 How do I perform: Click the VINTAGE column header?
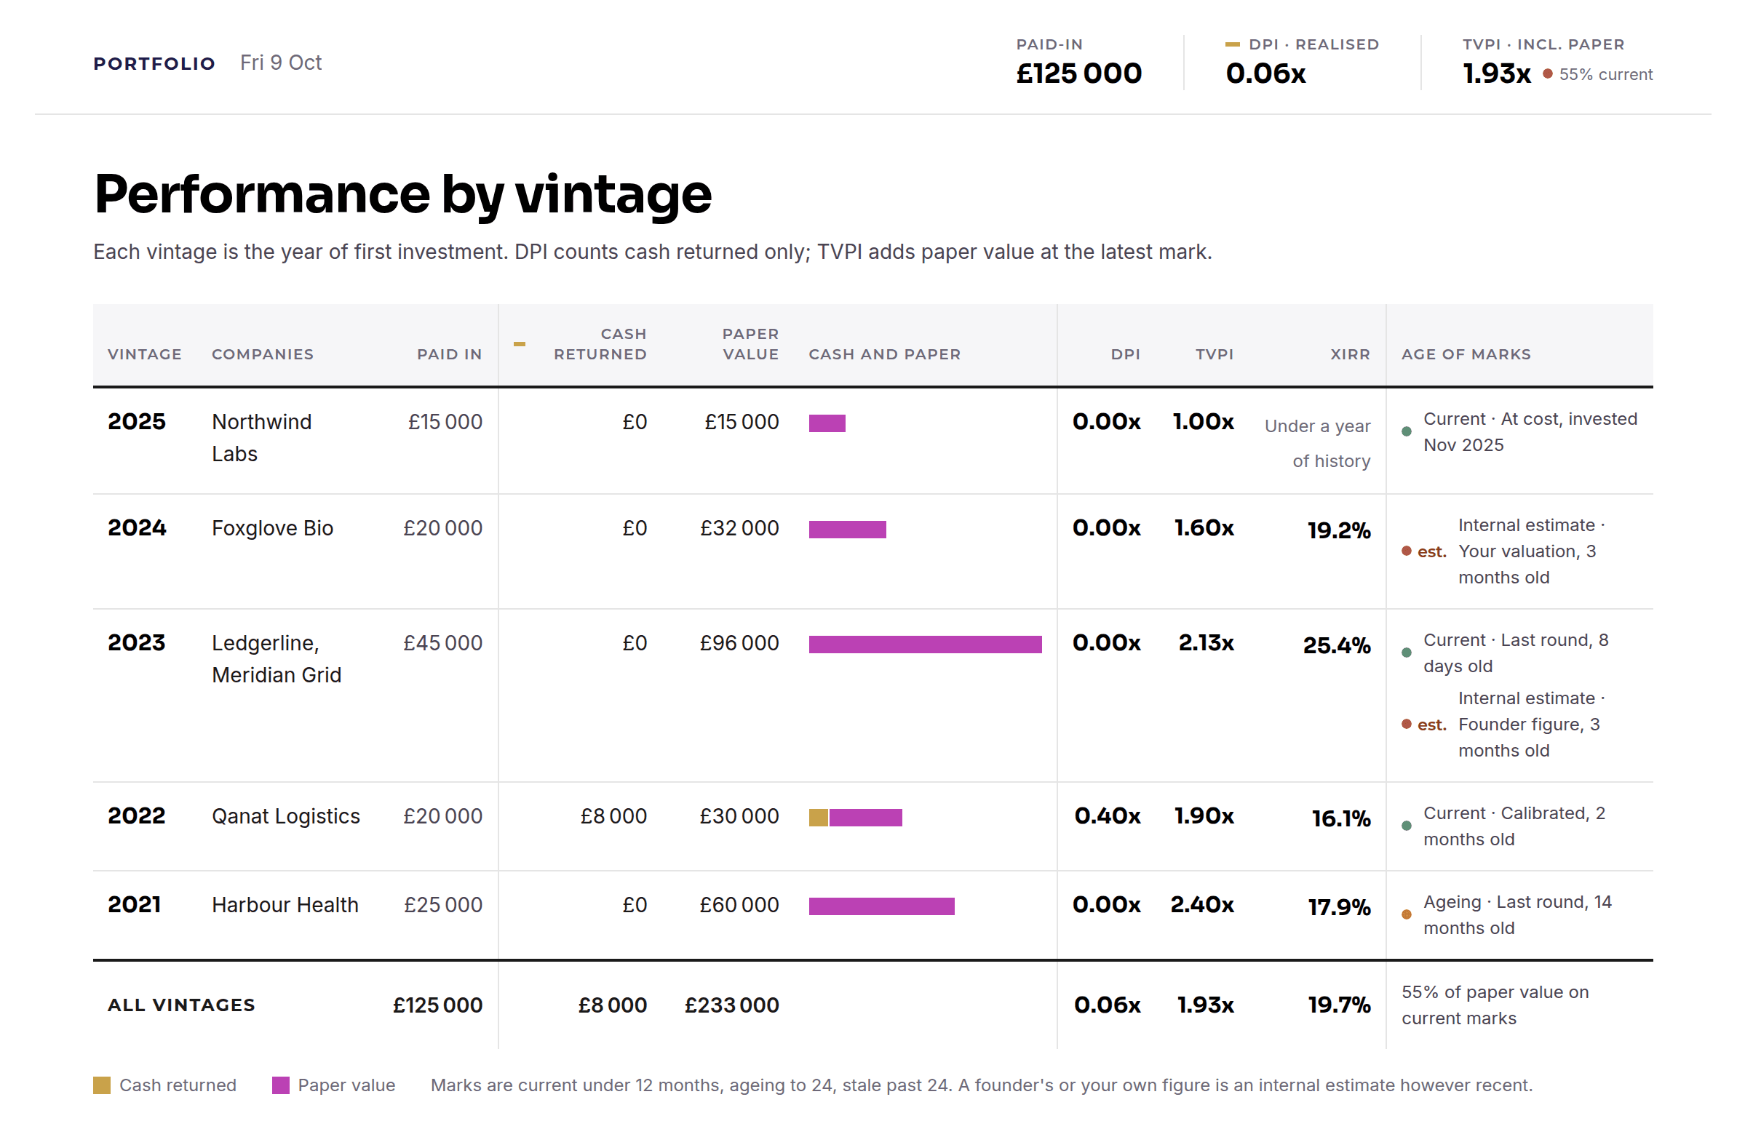coord(144,354)
